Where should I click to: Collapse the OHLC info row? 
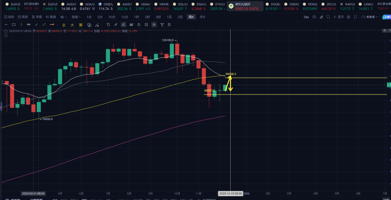[6, 31]
